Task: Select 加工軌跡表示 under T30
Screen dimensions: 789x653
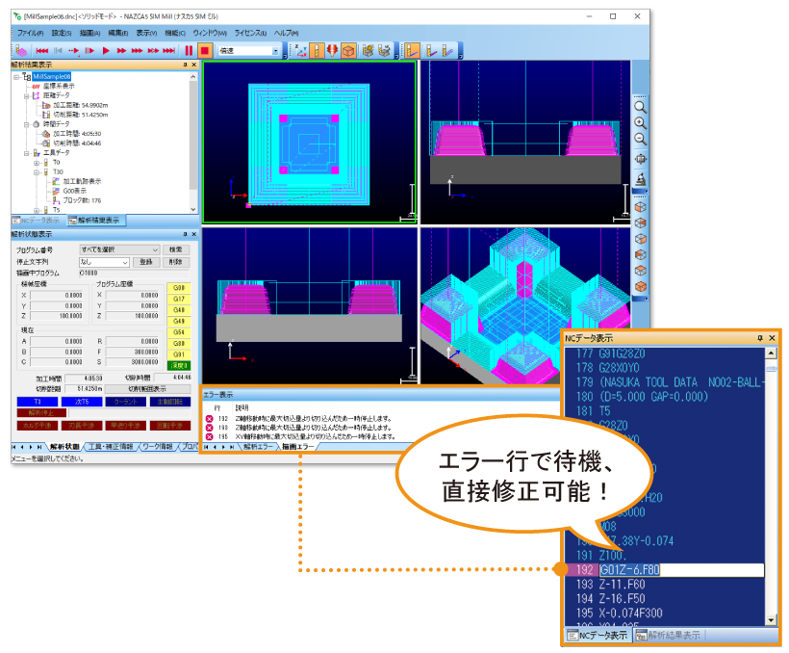Action: [77, 181]
